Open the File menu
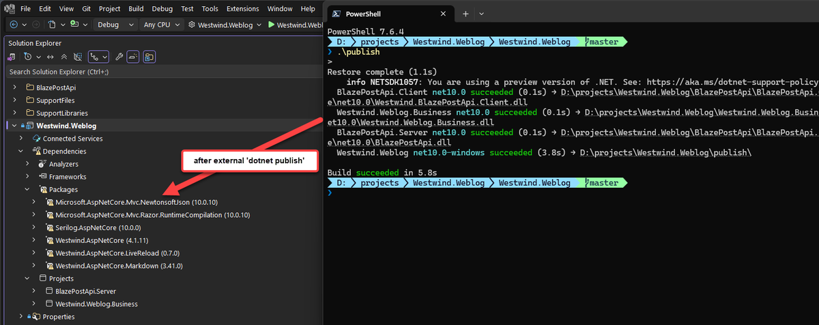 tap(25, 9)
